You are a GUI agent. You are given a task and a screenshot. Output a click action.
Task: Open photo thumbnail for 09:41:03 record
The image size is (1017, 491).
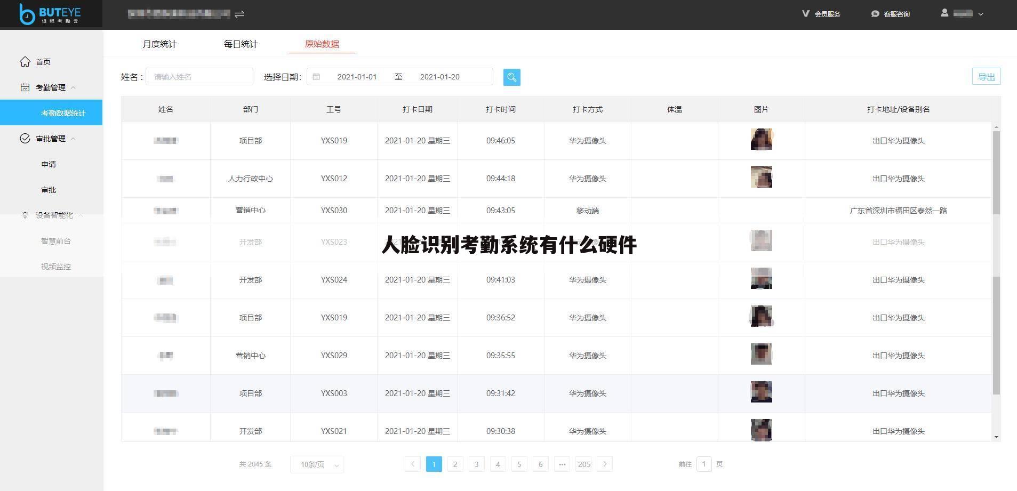(761, 278)
